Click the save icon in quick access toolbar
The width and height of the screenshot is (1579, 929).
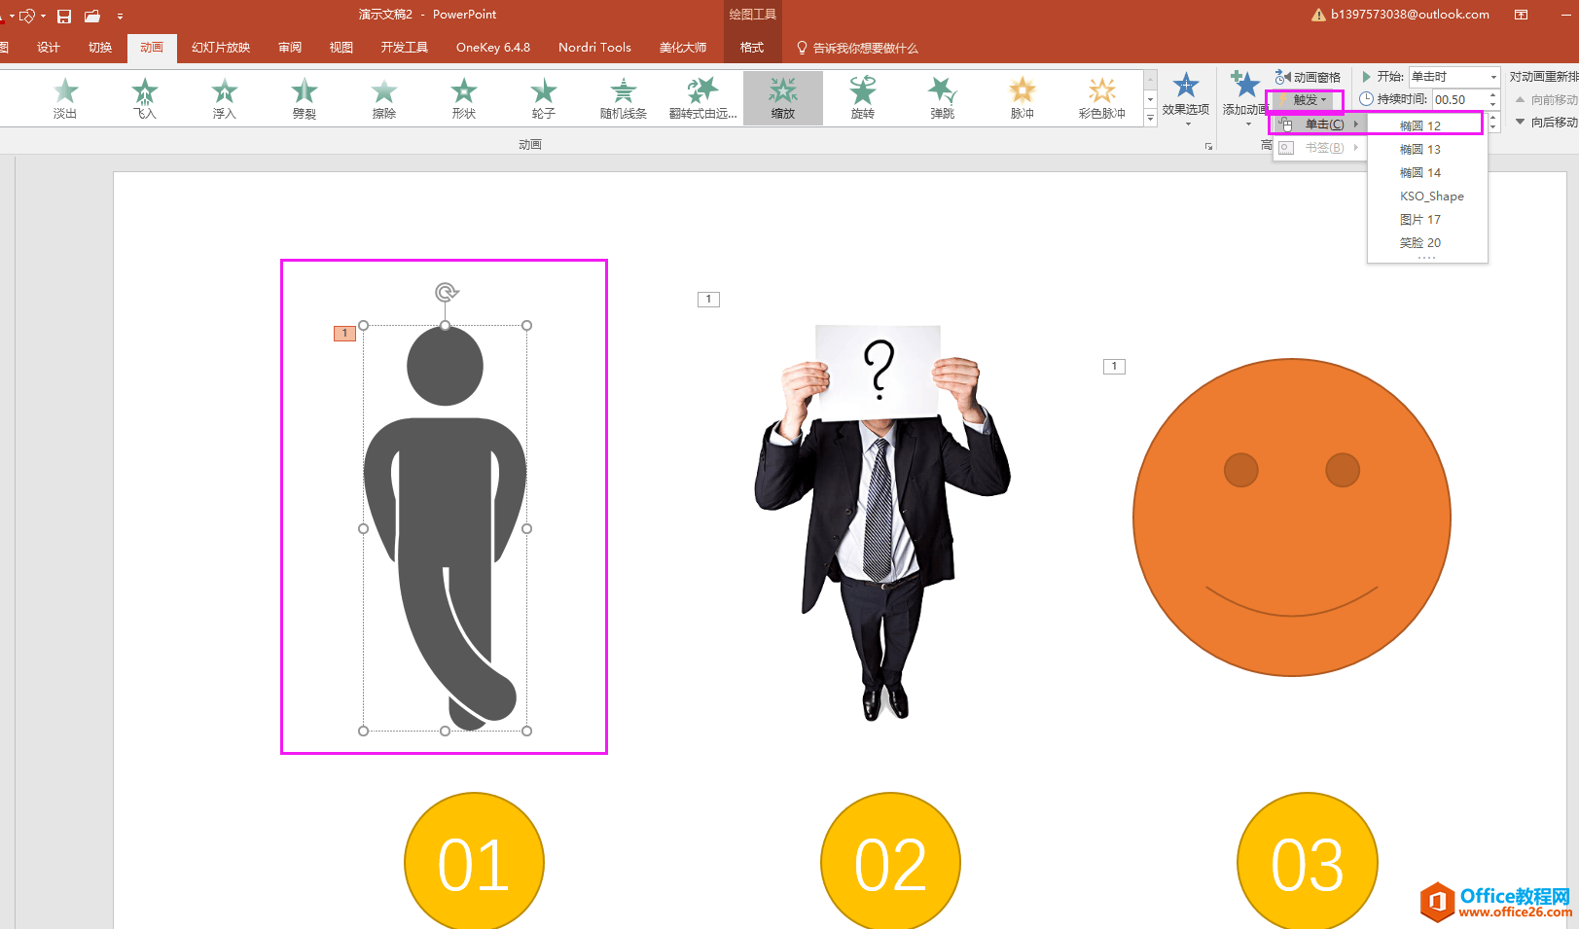click(64, 16)
